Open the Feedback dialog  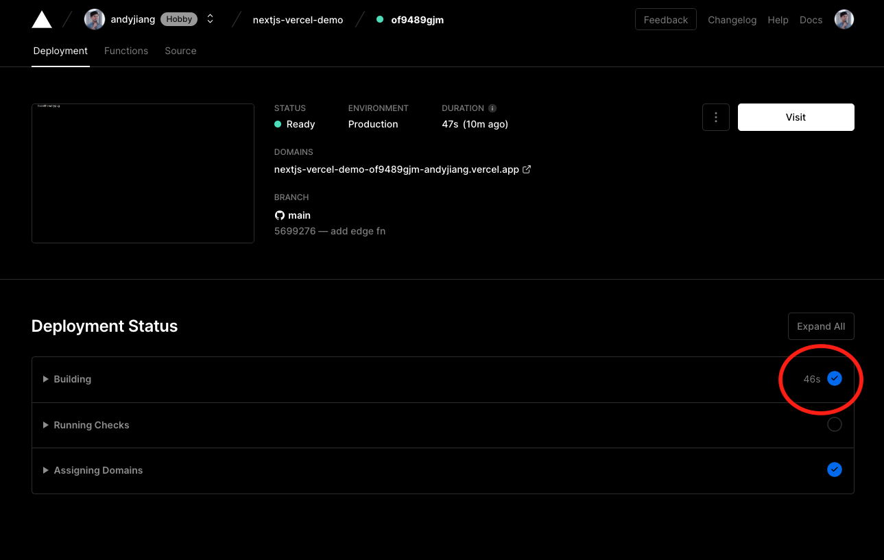[x=665, y=19]
